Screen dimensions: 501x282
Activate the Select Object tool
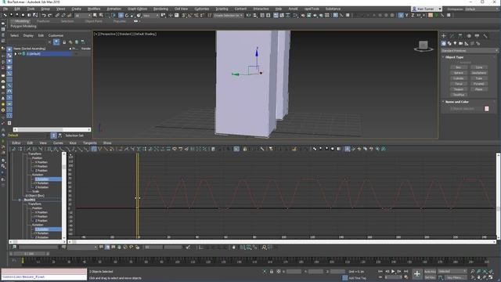95,15
